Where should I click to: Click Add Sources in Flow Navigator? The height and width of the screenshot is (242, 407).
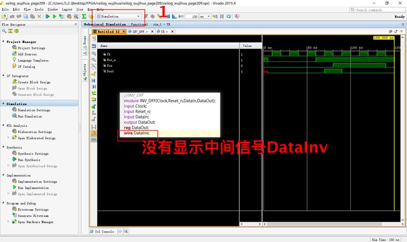[27, 54]
